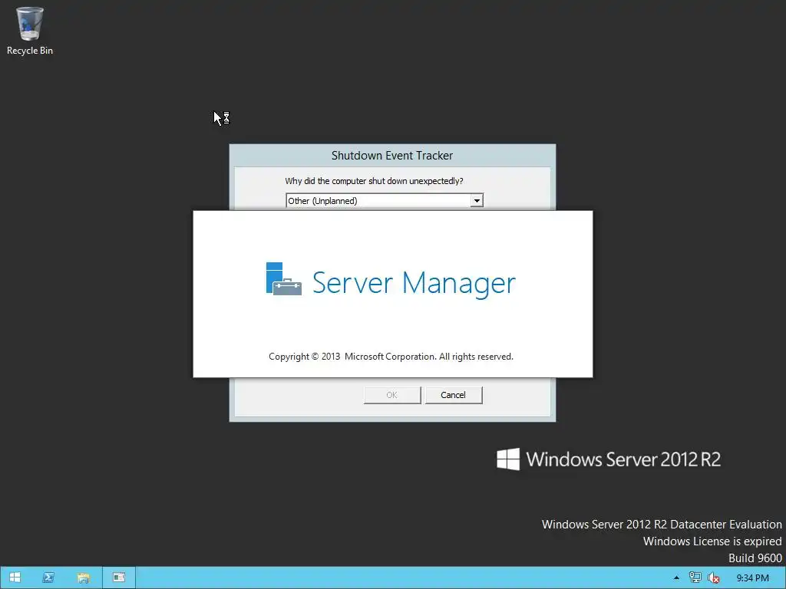Click the Server Manager copyright text
Viewport: 786px width, 589px height.
391,357
